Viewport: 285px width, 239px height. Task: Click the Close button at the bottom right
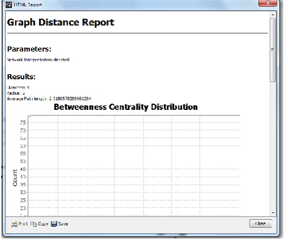coord(261,224)
